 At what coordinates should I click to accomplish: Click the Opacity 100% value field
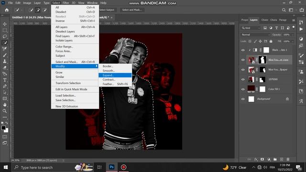tap(286, 35)
